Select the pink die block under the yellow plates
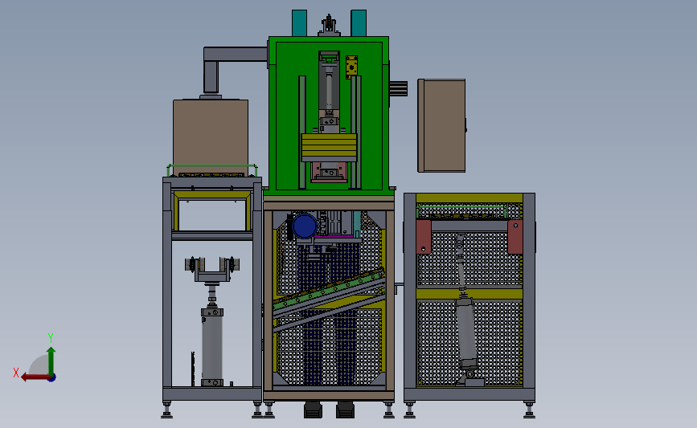This screenshot has width=697, height=428. (x=329, y=172)
